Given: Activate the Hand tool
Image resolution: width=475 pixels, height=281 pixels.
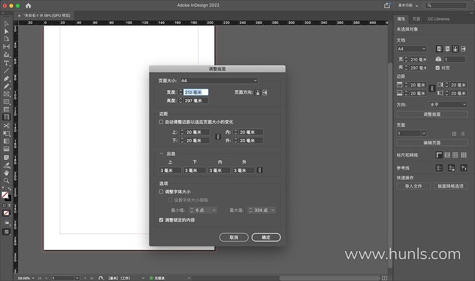Looking at the screenshot, I should pos(6,173).
